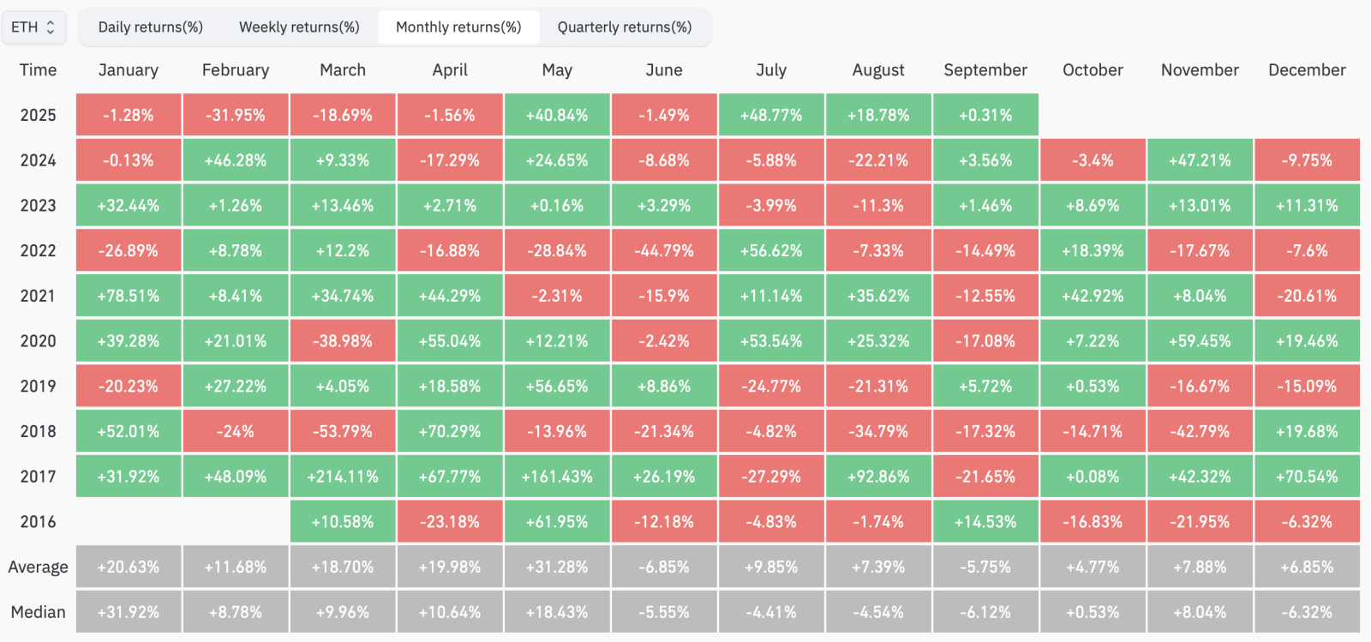The width and height of the screenshot is (1371, 642).
Task: Open the ETH coin selector dropdown
Action: click(x=33, y=27)
